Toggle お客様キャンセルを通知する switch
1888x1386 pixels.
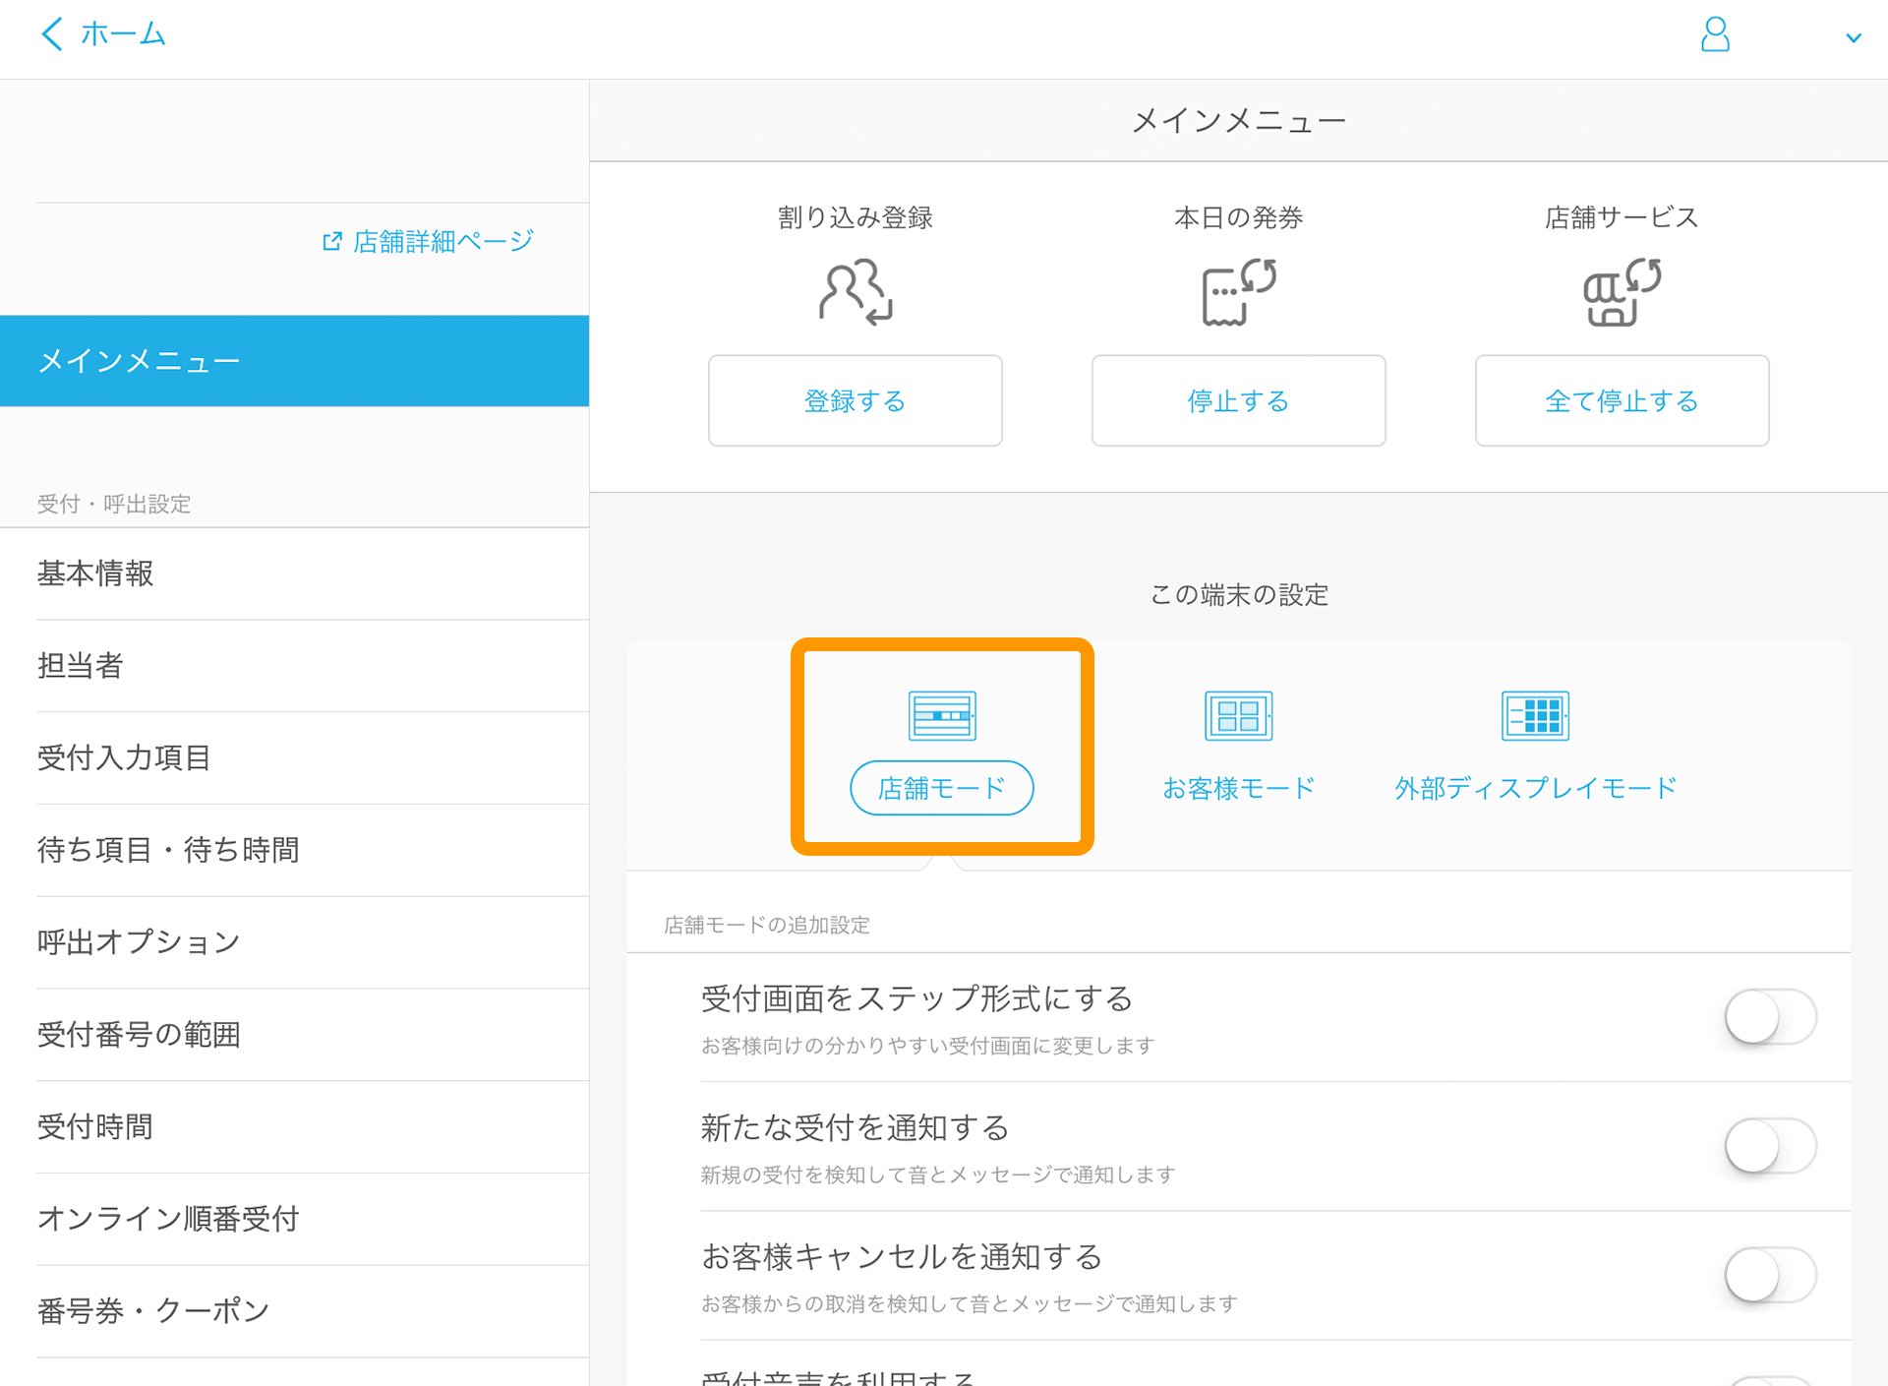pos(1770,1276)
